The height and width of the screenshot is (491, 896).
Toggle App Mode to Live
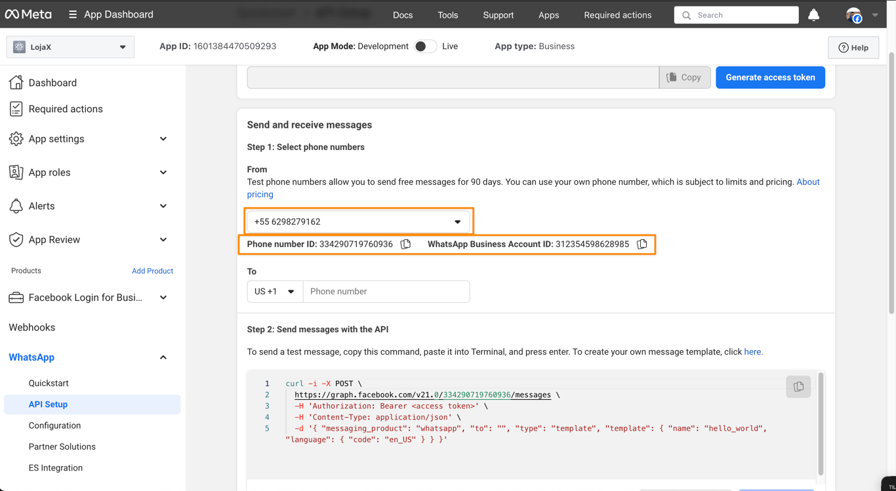tap(425, 47)
